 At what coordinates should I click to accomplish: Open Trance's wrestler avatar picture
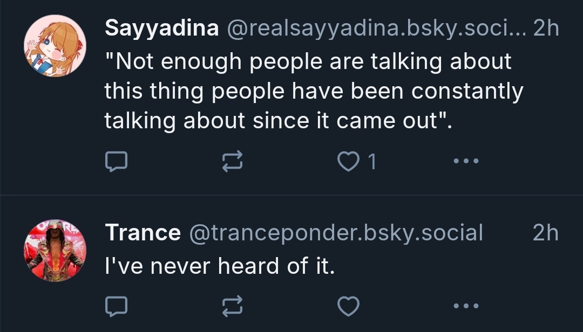[x=55, y=250]
